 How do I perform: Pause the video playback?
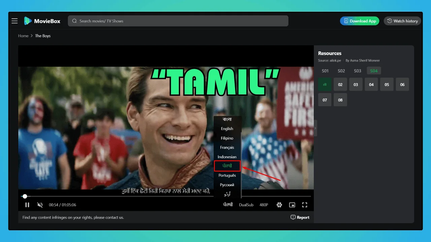[27, 205]
